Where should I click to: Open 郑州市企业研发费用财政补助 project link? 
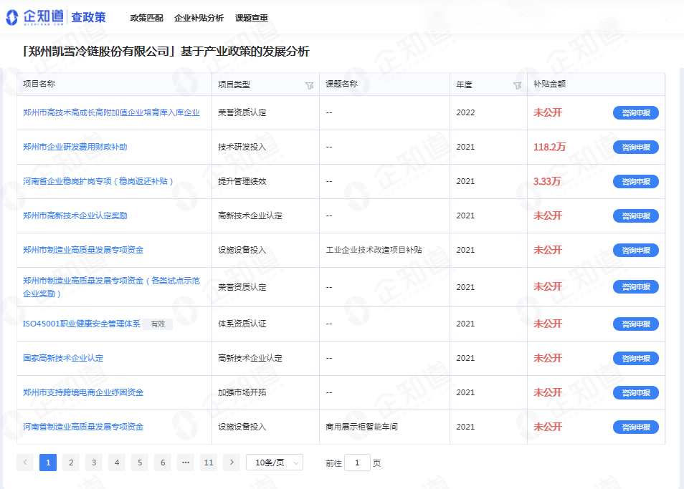pos(75,147)
